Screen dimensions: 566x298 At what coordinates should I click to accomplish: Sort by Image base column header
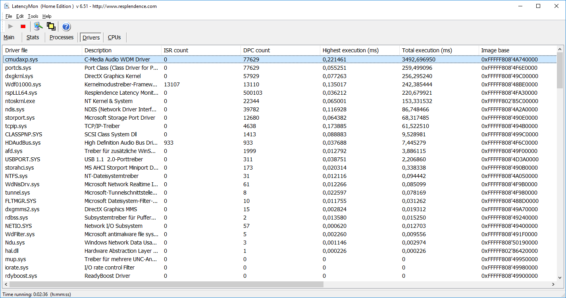[x=518, y=50]
